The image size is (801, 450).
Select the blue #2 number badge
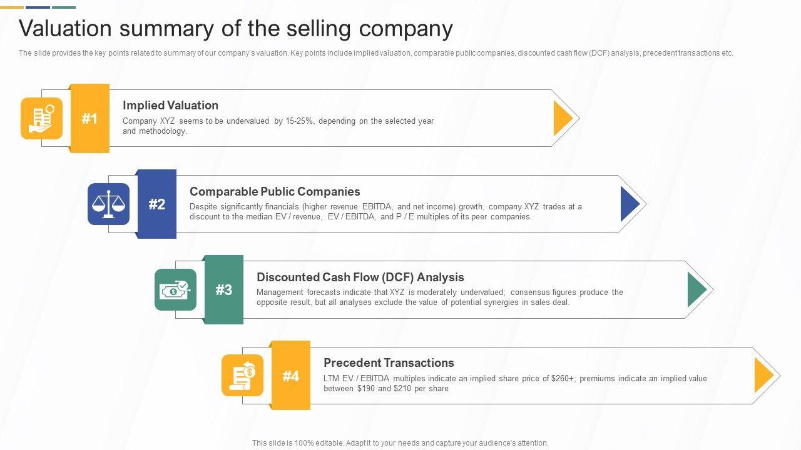157,204
